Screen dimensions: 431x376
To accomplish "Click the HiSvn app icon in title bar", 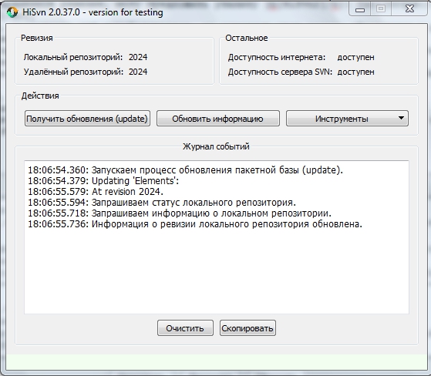I will coord(12,12).
